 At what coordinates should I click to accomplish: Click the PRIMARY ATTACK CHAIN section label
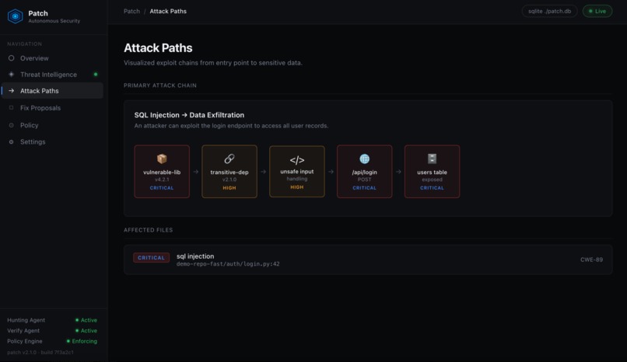pyautogui.click(x=160, y=85)
